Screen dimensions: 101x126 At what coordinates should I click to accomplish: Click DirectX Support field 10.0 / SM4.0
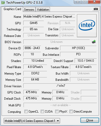coord(86,61)
